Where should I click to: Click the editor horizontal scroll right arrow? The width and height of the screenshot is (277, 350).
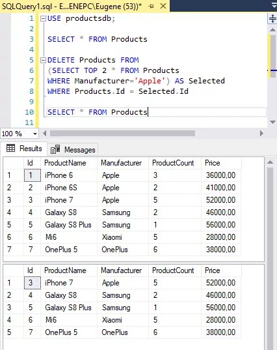[x=261, y=134]
